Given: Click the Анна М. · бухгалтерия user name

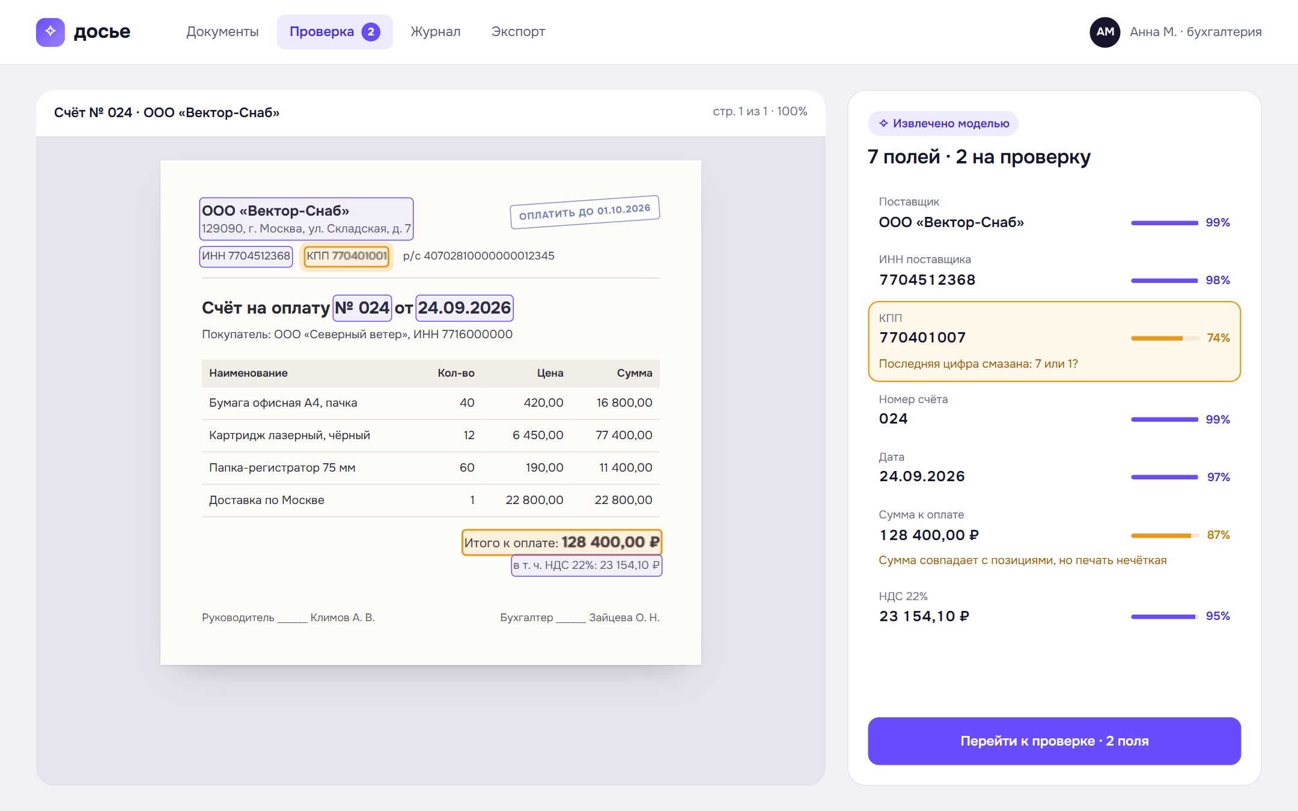Looking at the screenshot, I should point(1195,32).
